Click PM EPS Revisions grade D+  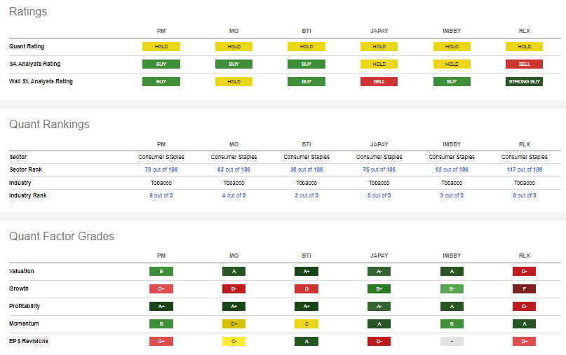[x=161, y=341]
